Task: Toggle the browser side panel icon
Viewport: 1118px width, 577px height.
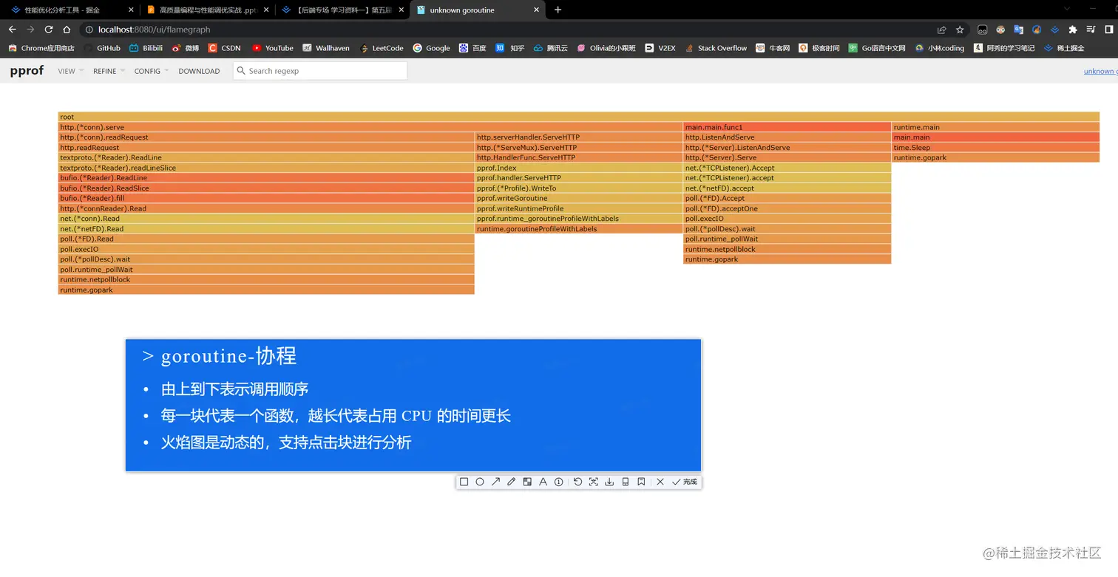Action: [x=1109, y=30]
